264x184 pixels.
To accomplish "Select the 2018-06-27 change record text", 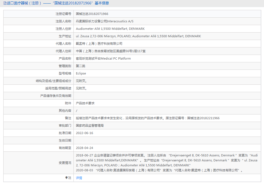I will pos(167,160).
